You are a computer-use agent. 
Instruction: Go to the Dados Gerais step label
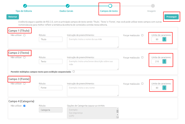66,11
